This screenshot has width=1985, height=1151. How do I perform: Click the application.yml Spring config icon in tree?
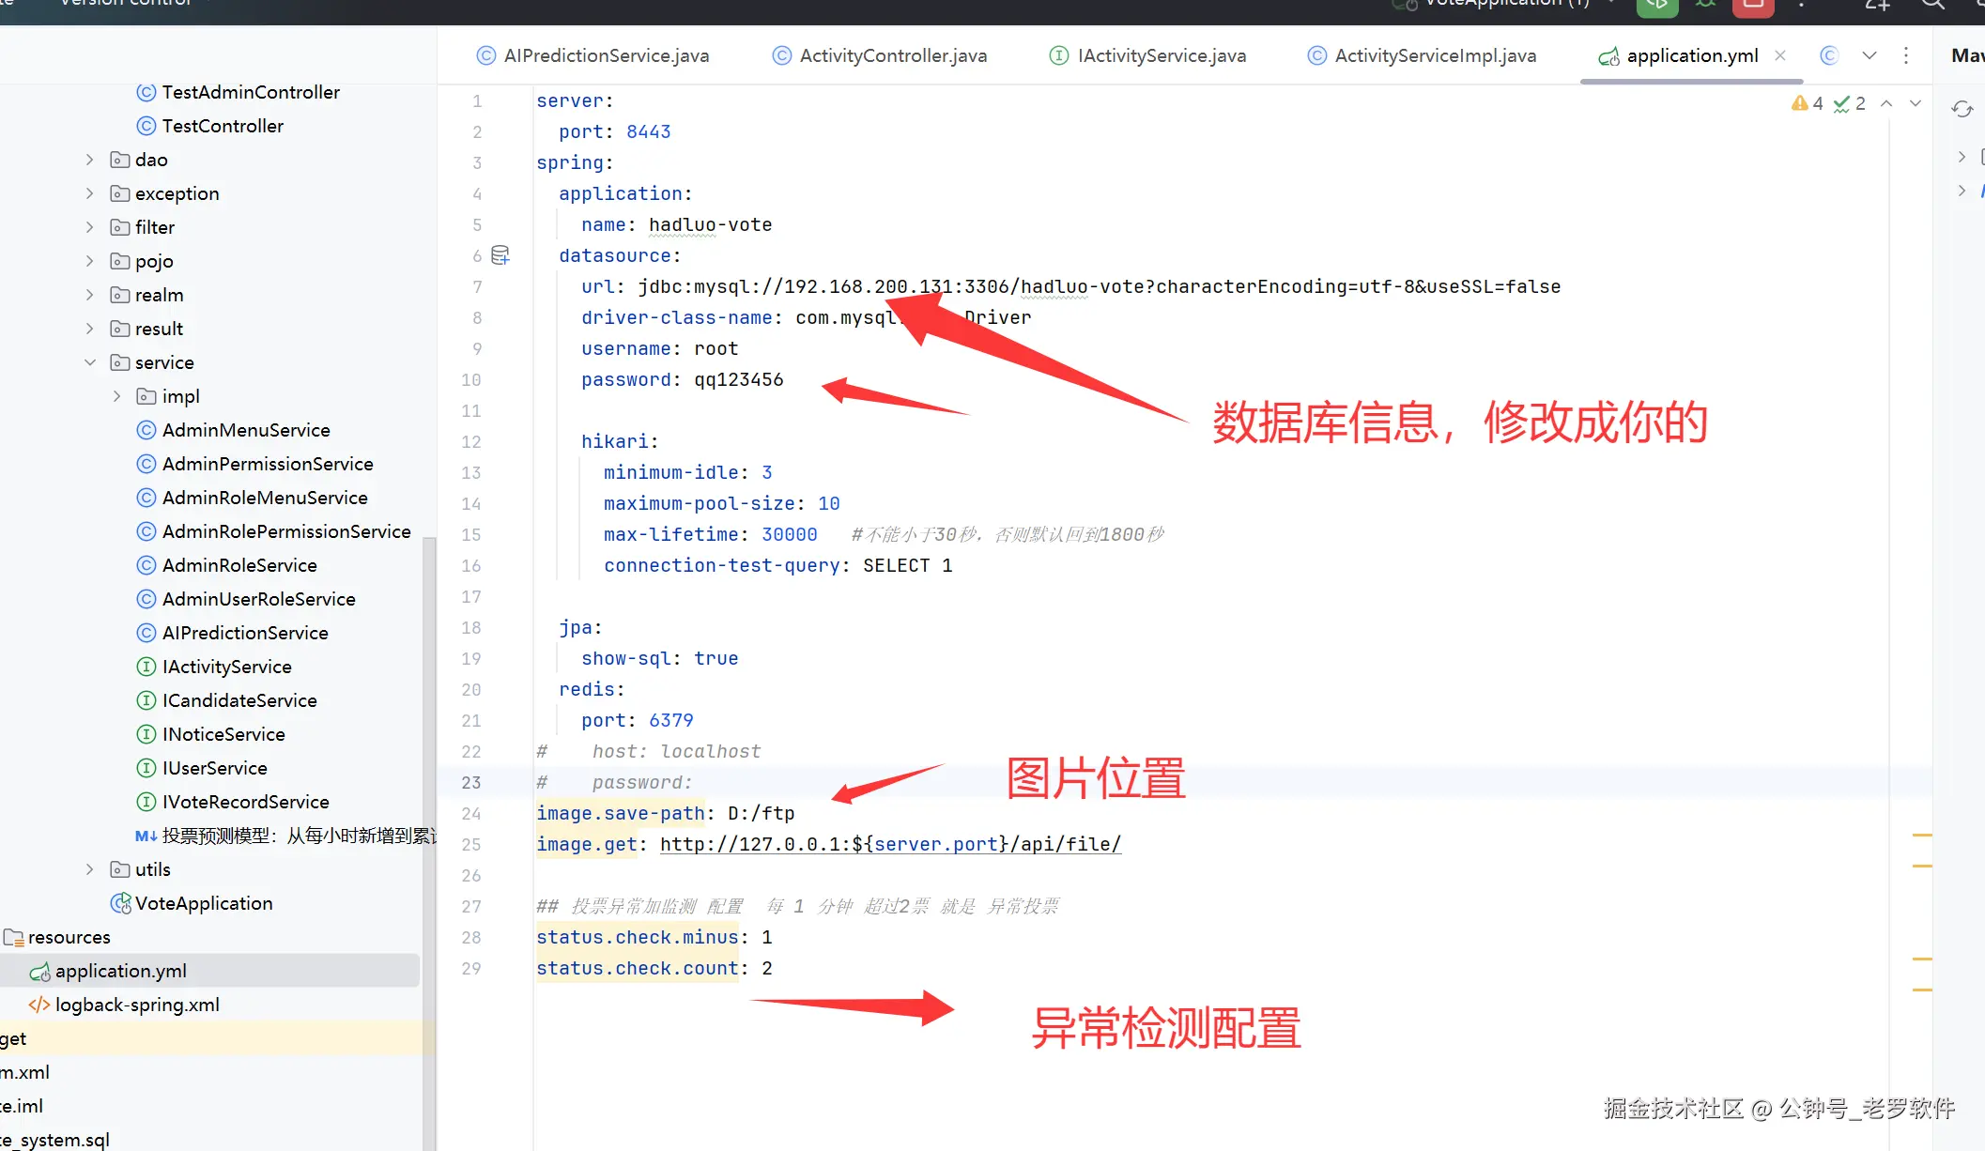[39, 971]
